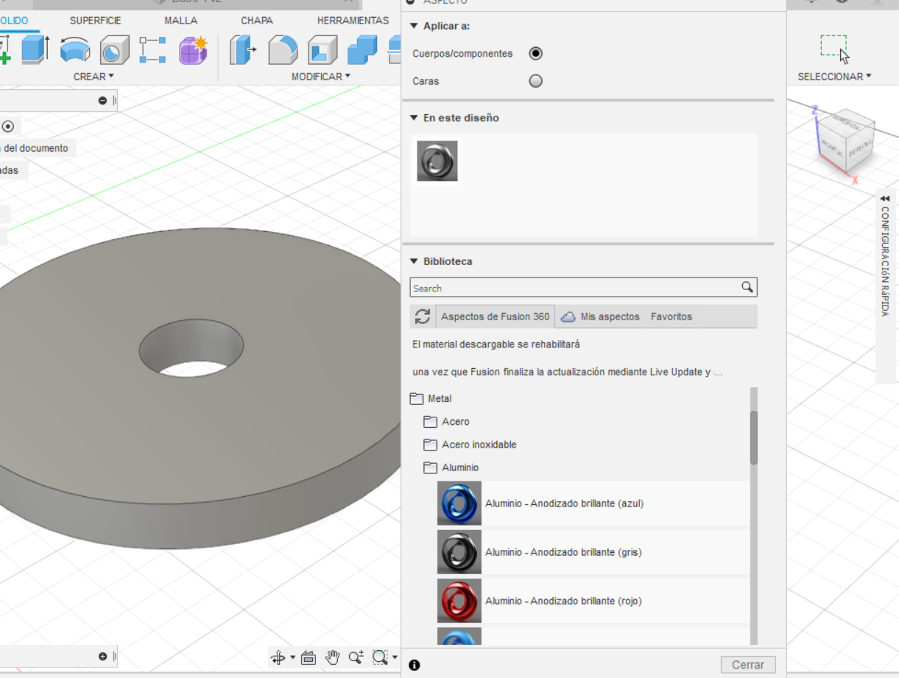Collapse the browser panel with the minus button
899x678 pixels.
tap(102, 101)
